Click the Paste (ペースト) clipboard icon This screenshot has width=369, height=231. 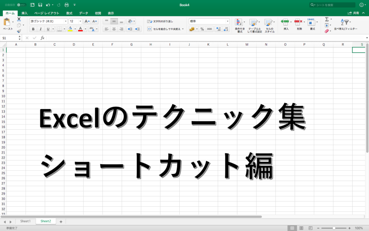(7, 22)
